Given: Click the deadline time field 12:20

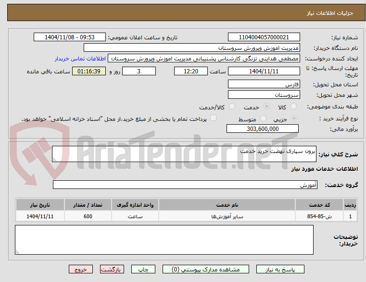Looking at the screenshot, I should pyautogui.click(x=191, y=71).
